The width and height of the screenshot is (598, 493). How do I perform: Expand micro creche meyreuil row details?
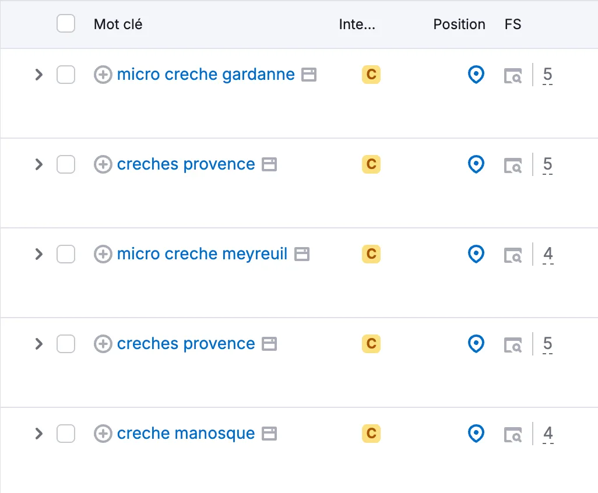38,254
